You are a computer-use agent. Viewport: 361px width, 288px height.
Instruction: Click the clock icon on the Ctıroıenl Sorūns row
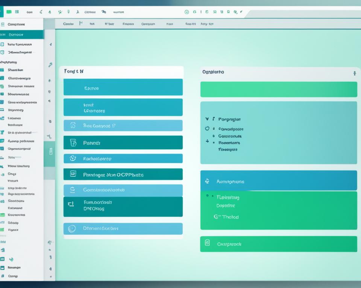[72, 228]
